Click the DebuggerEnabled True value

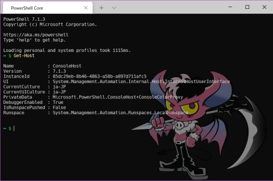58,102
